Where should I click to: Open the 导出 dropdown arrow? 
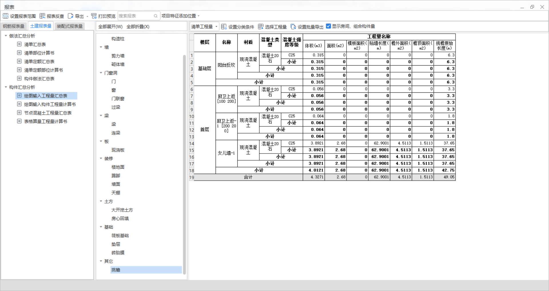pos(87,16)
